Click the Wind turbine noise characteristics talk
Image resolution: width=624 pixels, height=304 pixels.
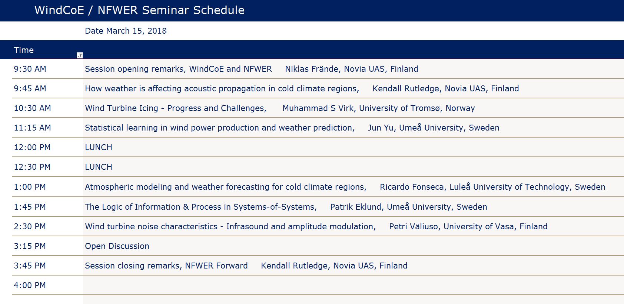pyautogui.click(x=354, y=226)
